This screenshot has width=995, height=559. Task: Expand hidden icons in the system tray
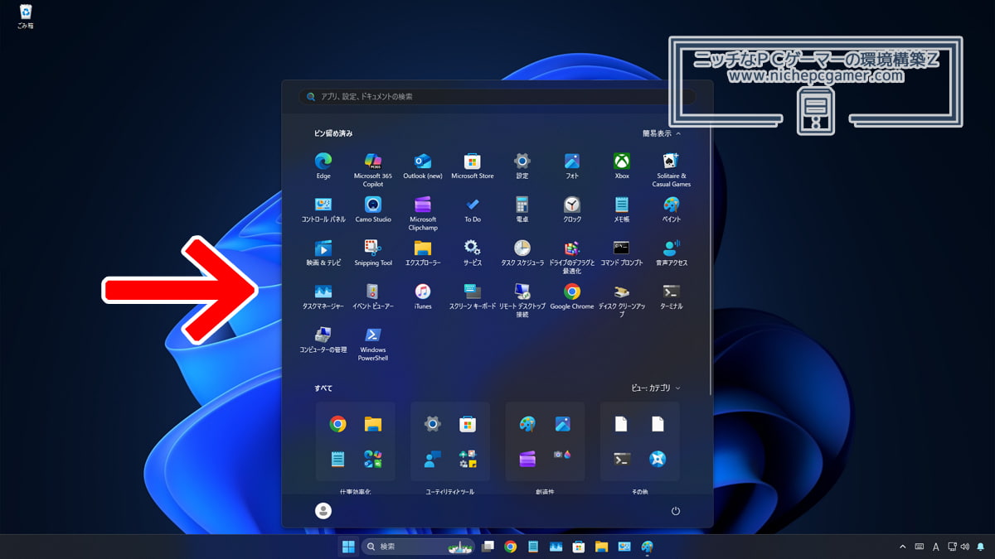(902, 546)
